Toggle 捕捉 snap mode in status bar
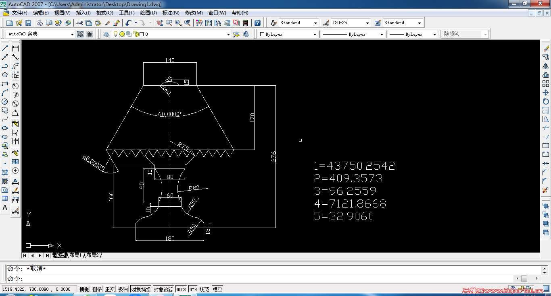Screen dimensions: 551x296 [84, 289]
